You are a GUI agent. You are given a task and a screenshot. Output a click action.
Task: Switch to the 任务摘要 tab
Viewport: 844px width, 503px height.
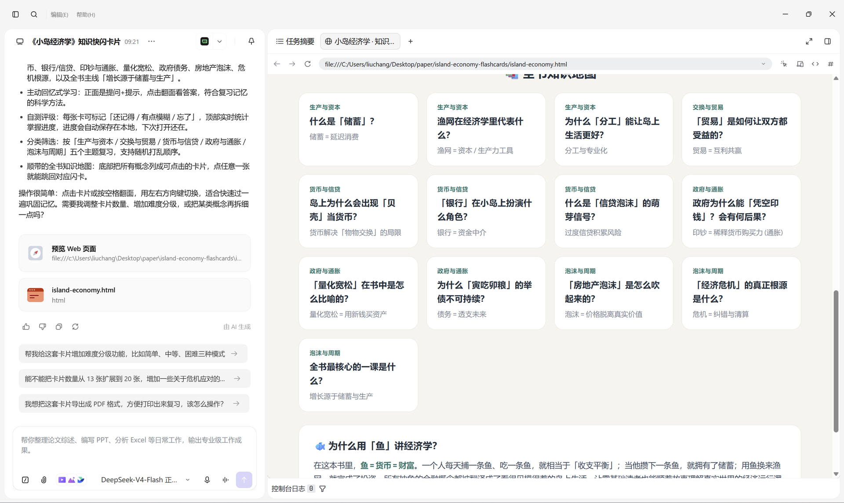[295, 41]
